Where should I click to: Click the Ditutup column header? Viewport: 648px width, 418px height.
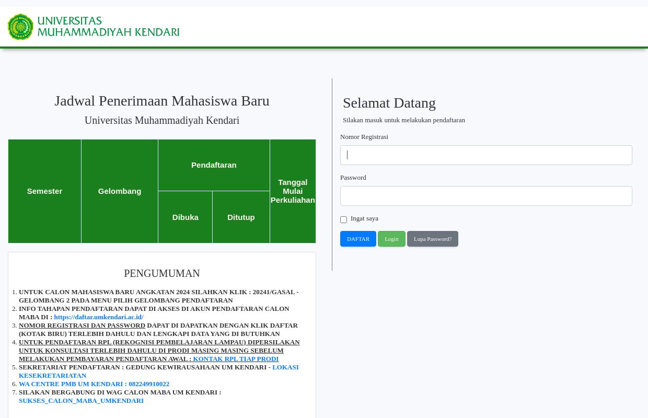click(x=241, y=217)
